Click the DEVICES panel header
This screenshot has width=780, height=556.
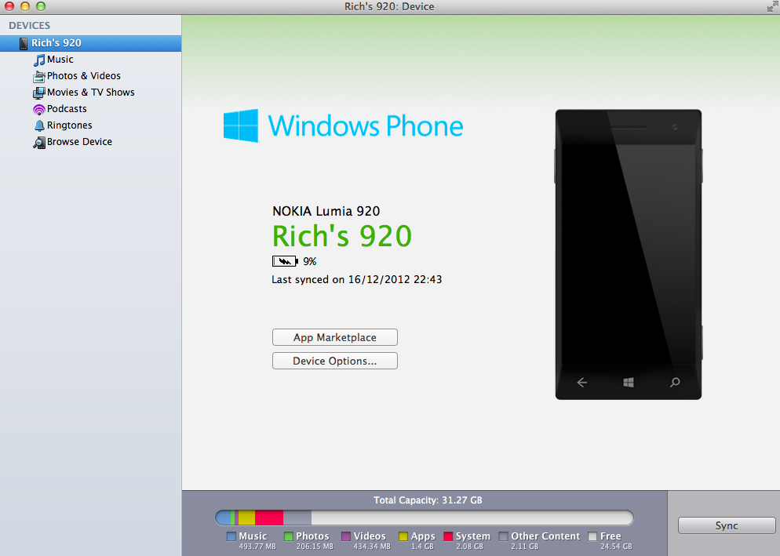[x=29, y=25]
